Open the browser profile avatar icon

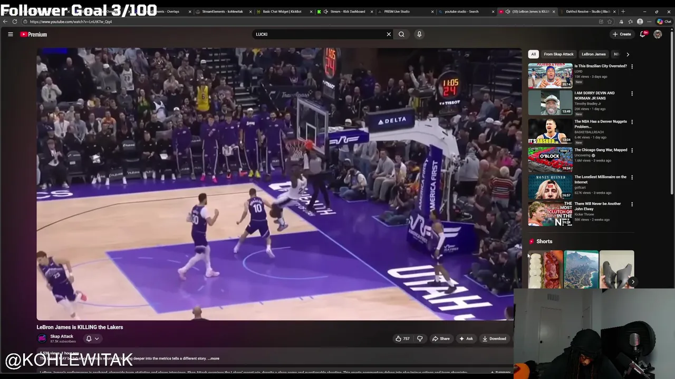click(x=640, y=22)
